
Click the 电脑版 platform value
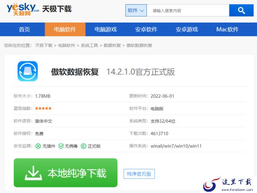pyautogui.click(x=157, y=109)
